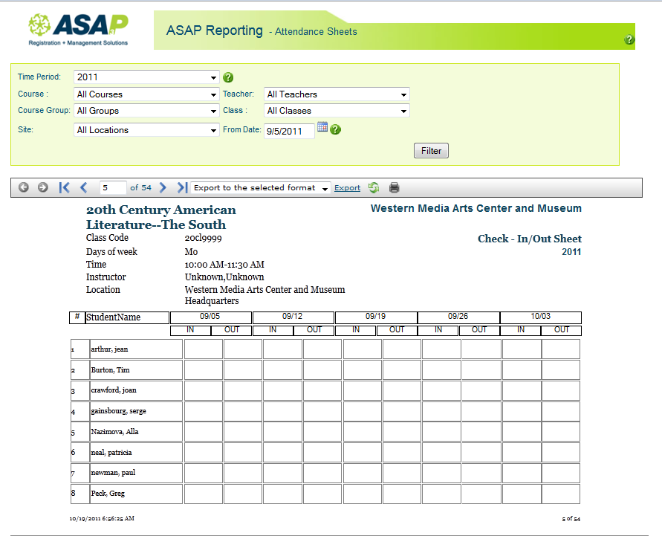Click the Filter button
The width and height of the screenshot is (662, 536).
pyautogui.click(x=431, y=151)
